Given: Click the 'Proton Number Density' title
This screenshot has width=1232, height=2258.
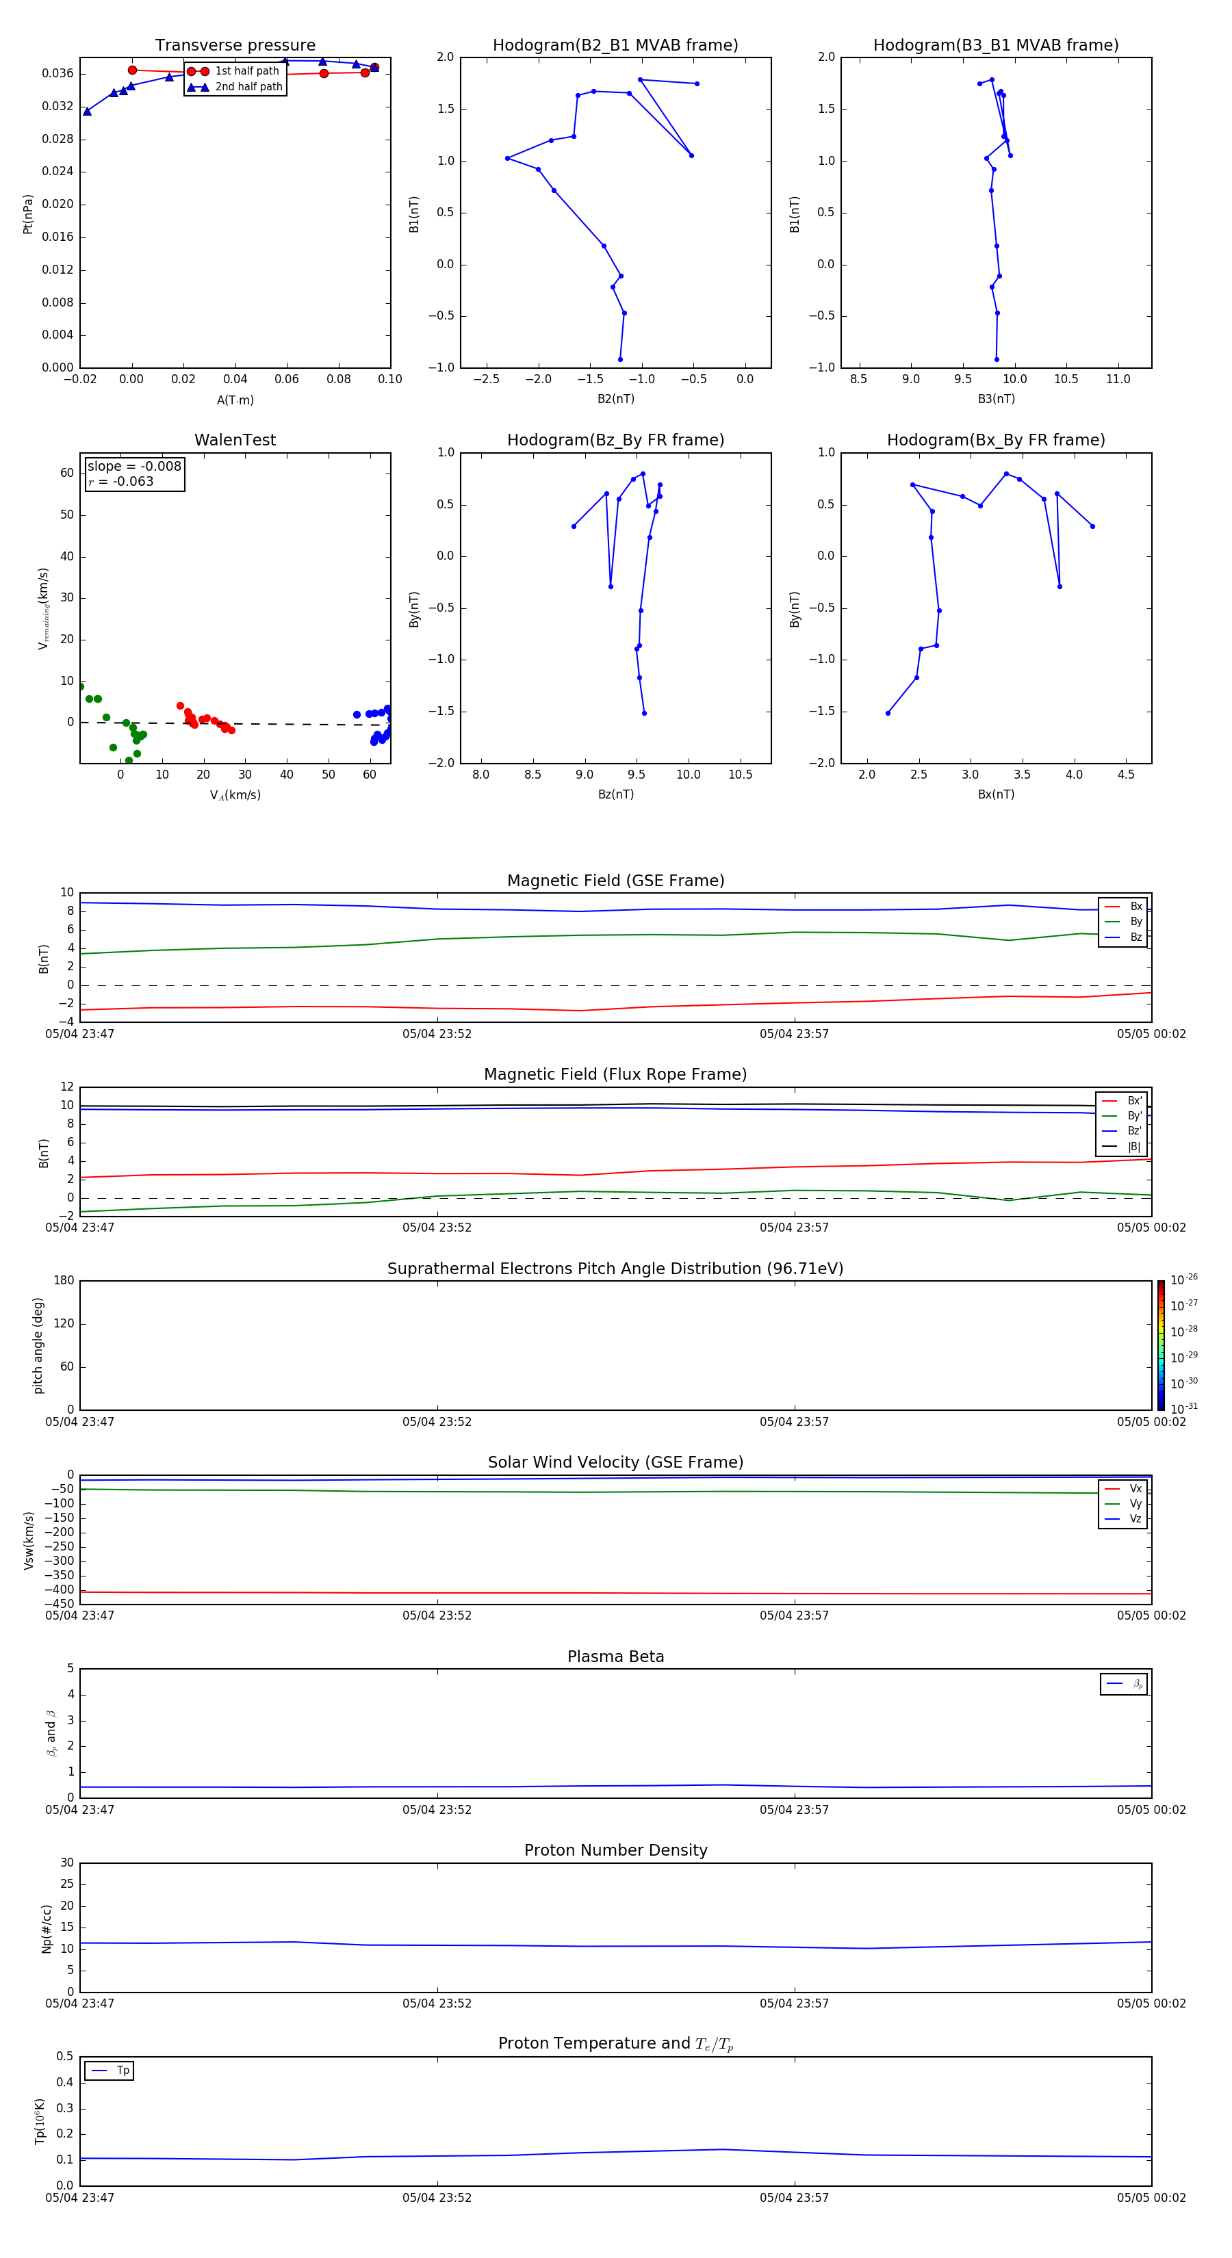Looking at the screenshot, I should click(x=615, y=1850).
